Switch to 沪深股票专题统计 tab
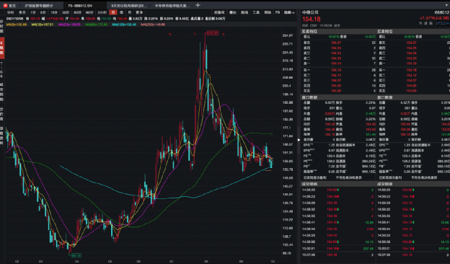Screen dimensions: 450x264 click(39, 6)
